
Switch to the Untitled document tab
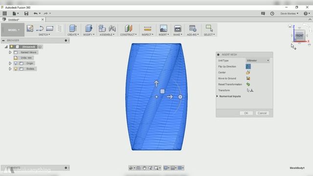[14, 20]
